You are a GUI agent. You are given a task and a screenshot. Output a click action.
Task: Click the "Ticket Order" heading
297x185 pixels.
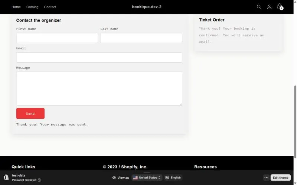point(212,20)
